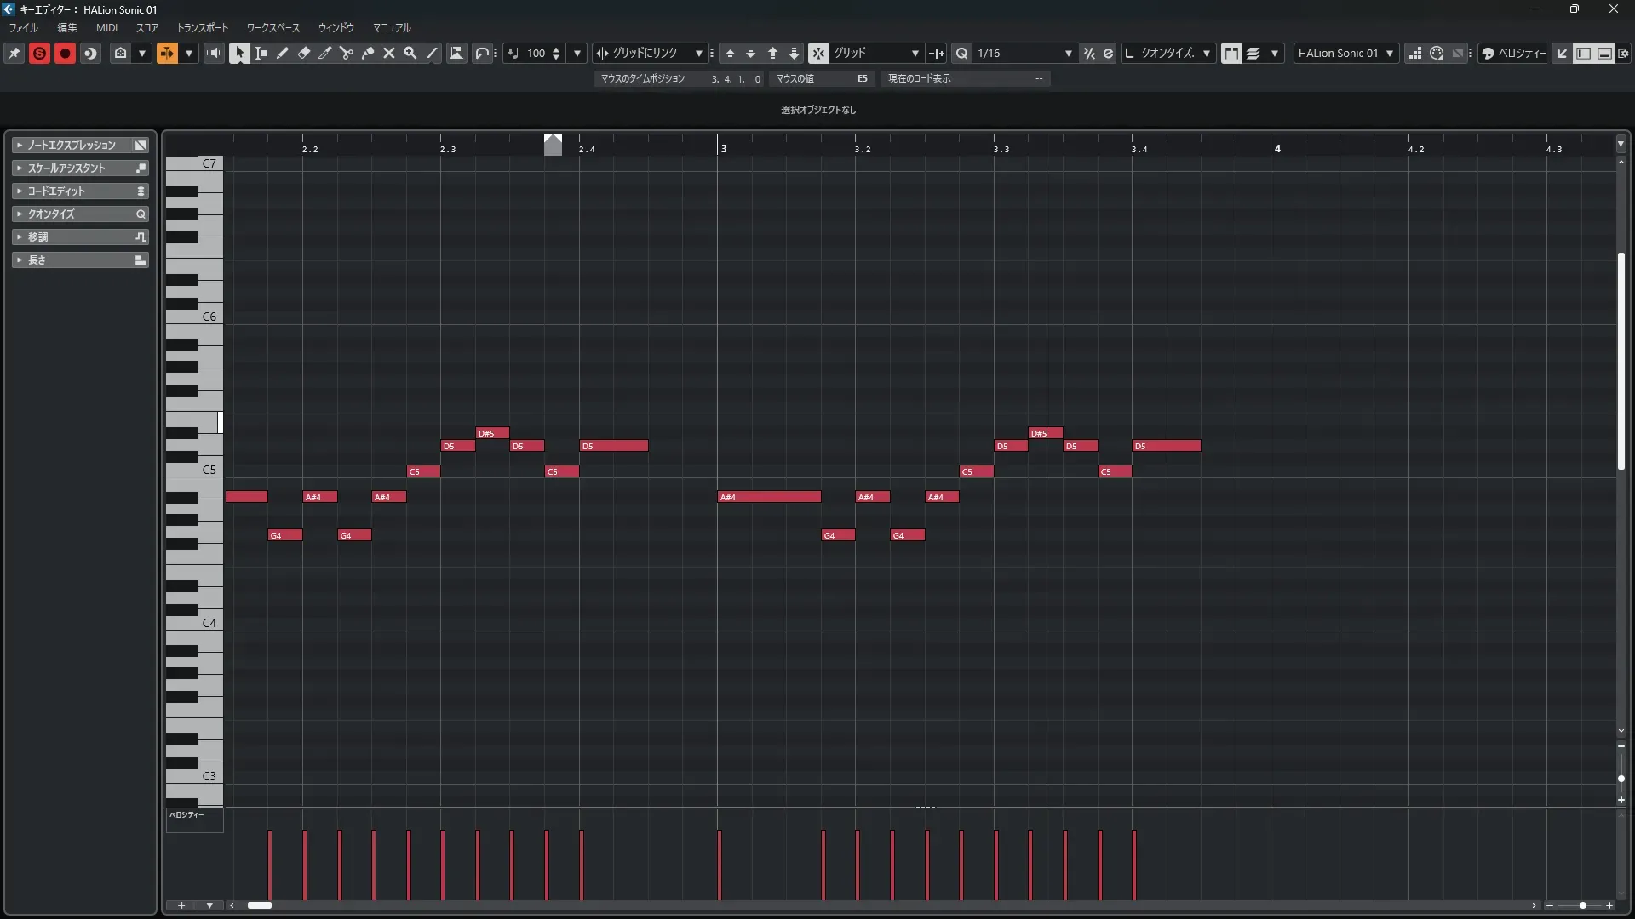Toggle the Record in Editor button

[x=65, y=53]
